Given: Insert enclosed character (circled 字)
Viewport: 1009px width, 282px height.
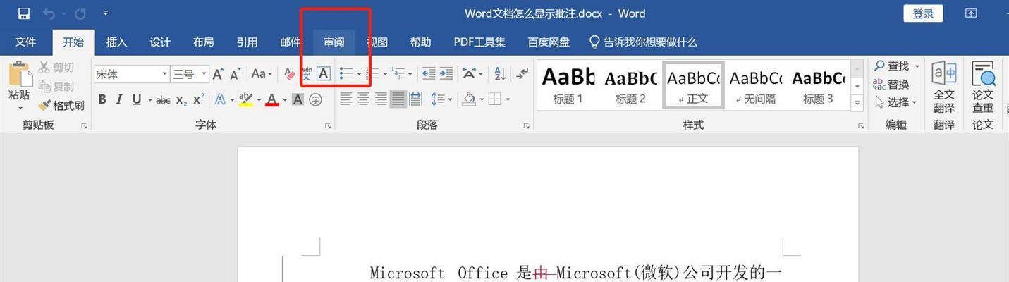Looking at the screenshot, I should click(x=315, y=99).
